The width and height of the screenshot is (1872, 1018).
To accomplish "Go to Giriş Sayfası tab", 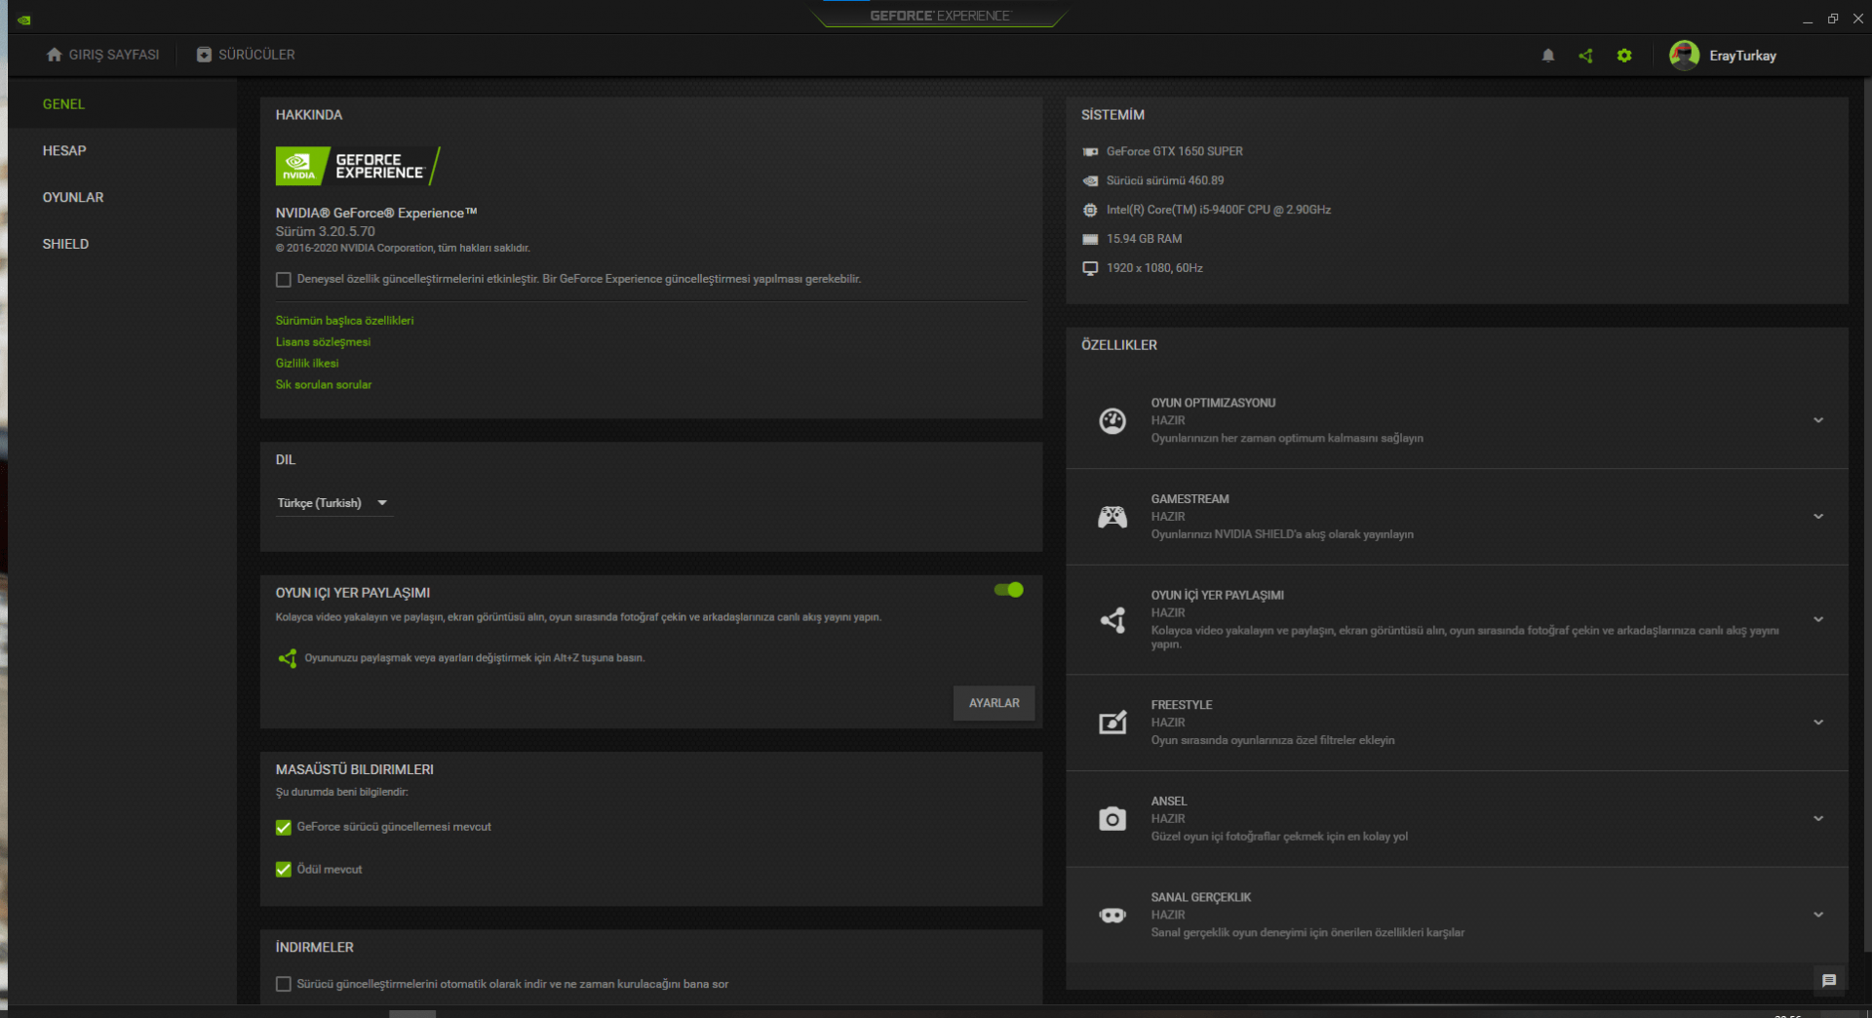I will 102,55.
